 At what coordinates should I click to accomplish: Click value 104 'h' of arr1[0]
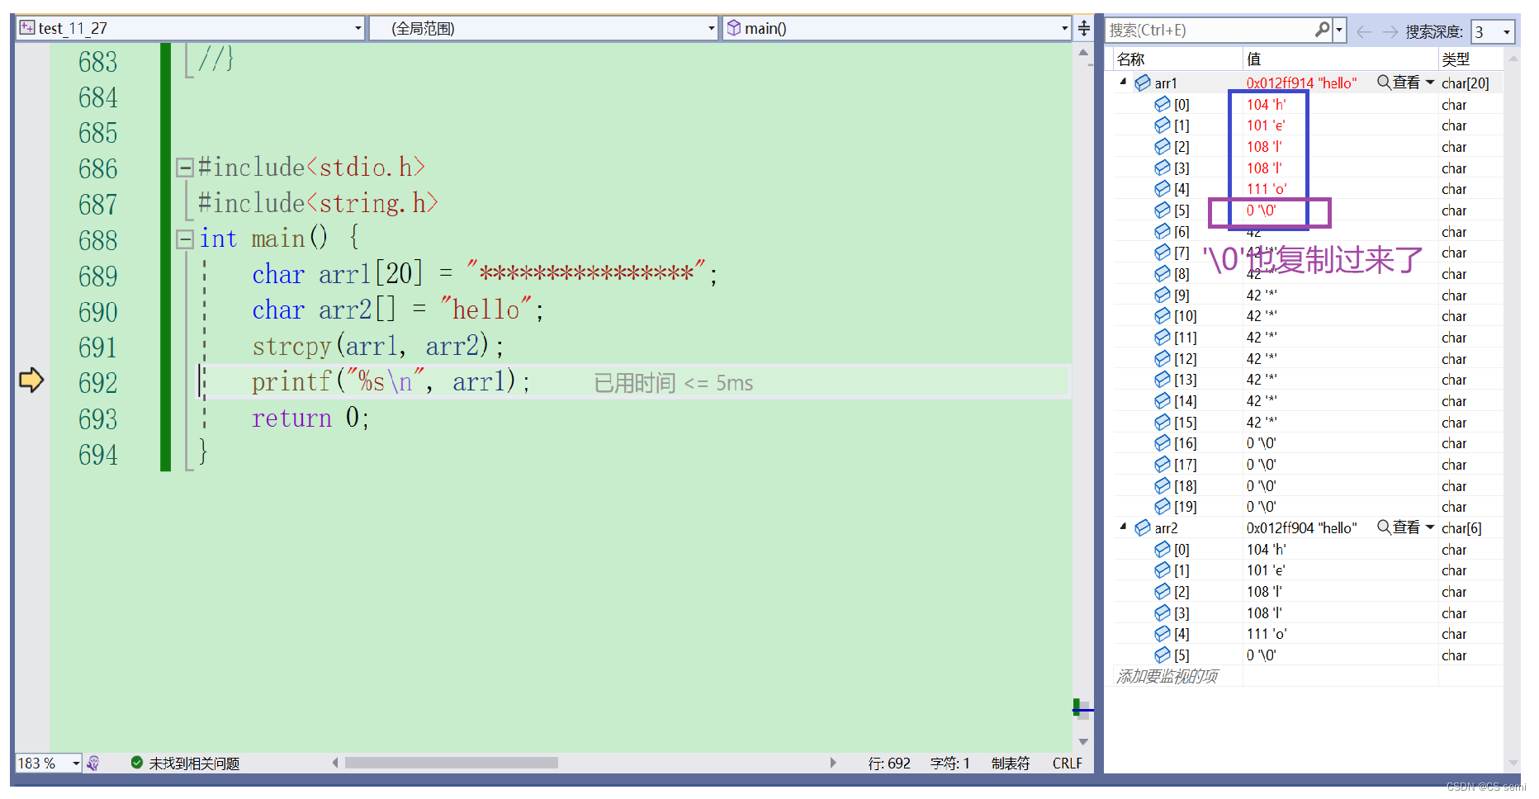(1266, 105)
